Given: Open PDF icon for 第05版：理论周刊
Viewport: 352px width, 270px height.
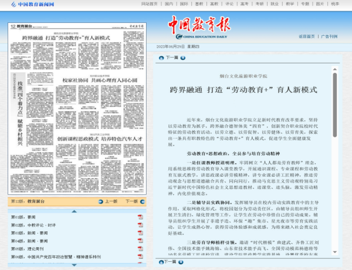Looking at the screenshot, I should [140, 249].
